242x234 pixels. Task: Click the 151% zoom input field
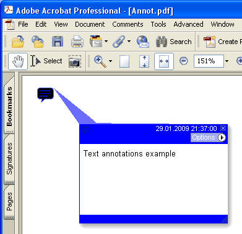(209, 61)
